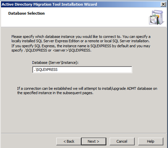Click the Database (Server\Instance): label

pos(55,63)
